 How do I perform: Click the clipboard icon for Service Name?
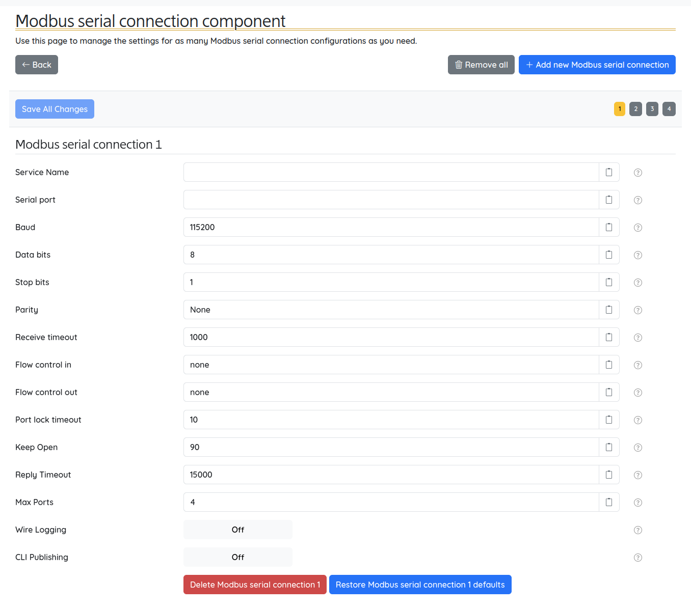point(609,172)
